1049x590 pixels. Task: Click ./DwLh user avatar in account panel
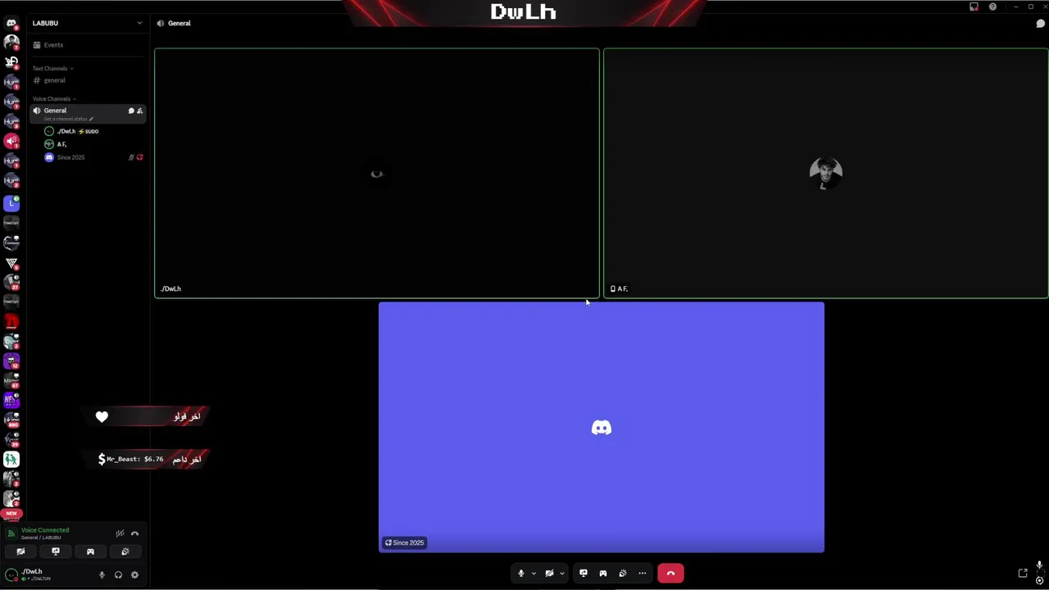11,574
